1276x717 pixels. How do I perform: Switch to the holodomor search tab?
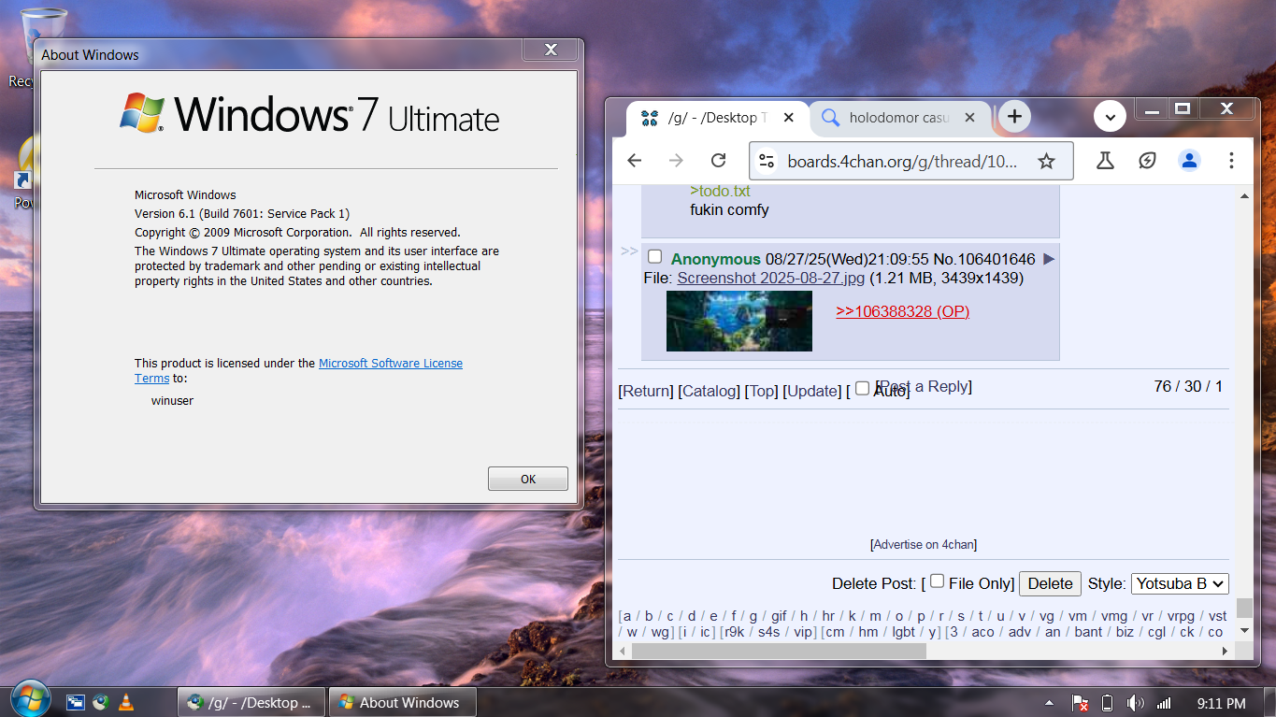pos(897,118)
